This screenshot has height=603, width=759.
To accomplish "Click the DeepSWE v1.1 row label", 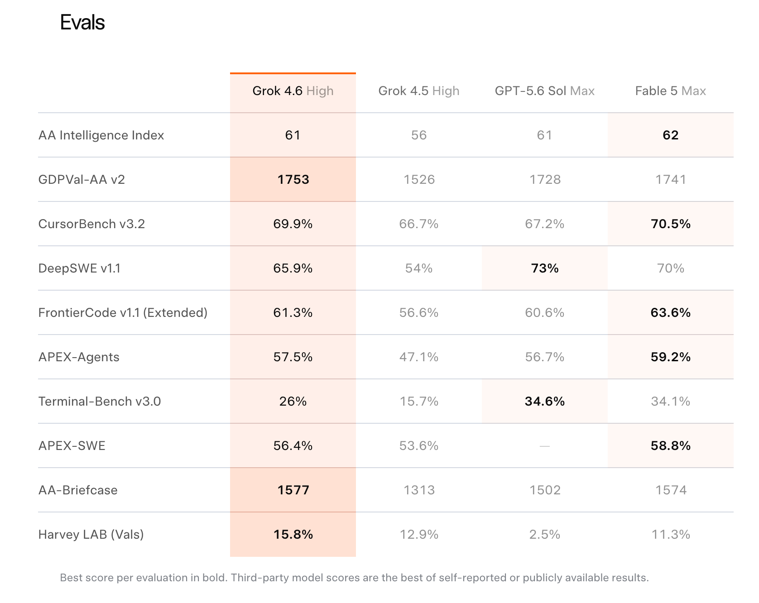I will click(x=79, y=268).
